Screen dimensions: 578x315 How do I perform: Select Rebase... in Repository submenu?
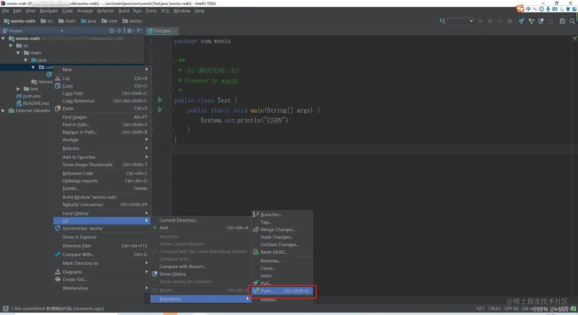(x=282, y=300)
